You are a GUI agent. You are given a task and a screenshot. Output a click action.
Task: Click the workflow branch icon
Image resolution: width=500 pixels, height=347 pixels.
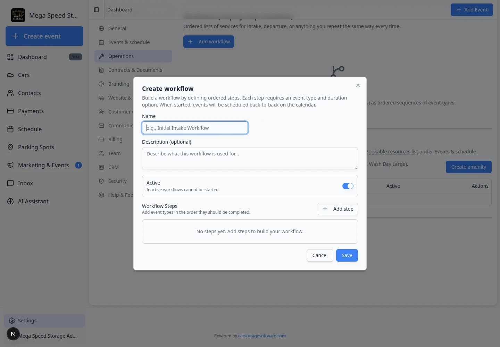tap(337, 71)
